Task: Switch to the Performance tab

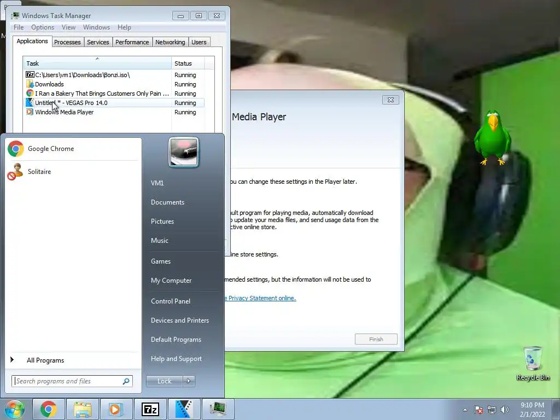Action: [x=132, y=42]
